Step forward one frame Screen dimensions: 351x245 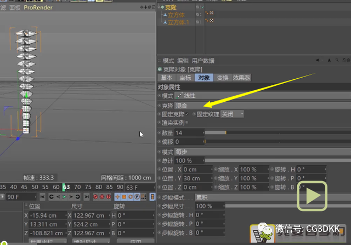click(x=71, y=197)
